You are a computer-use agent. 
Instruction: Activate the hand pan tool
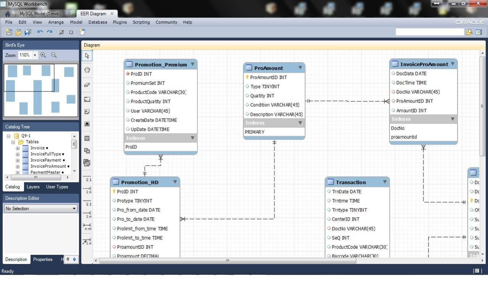[x=87, y=70]
